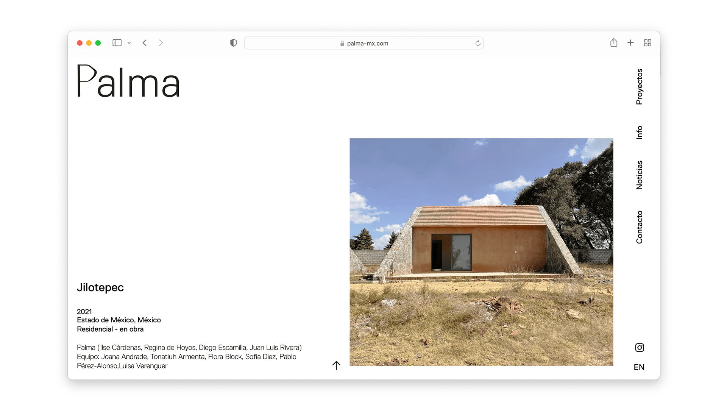Switch language to EN

(x=639, y=367)
